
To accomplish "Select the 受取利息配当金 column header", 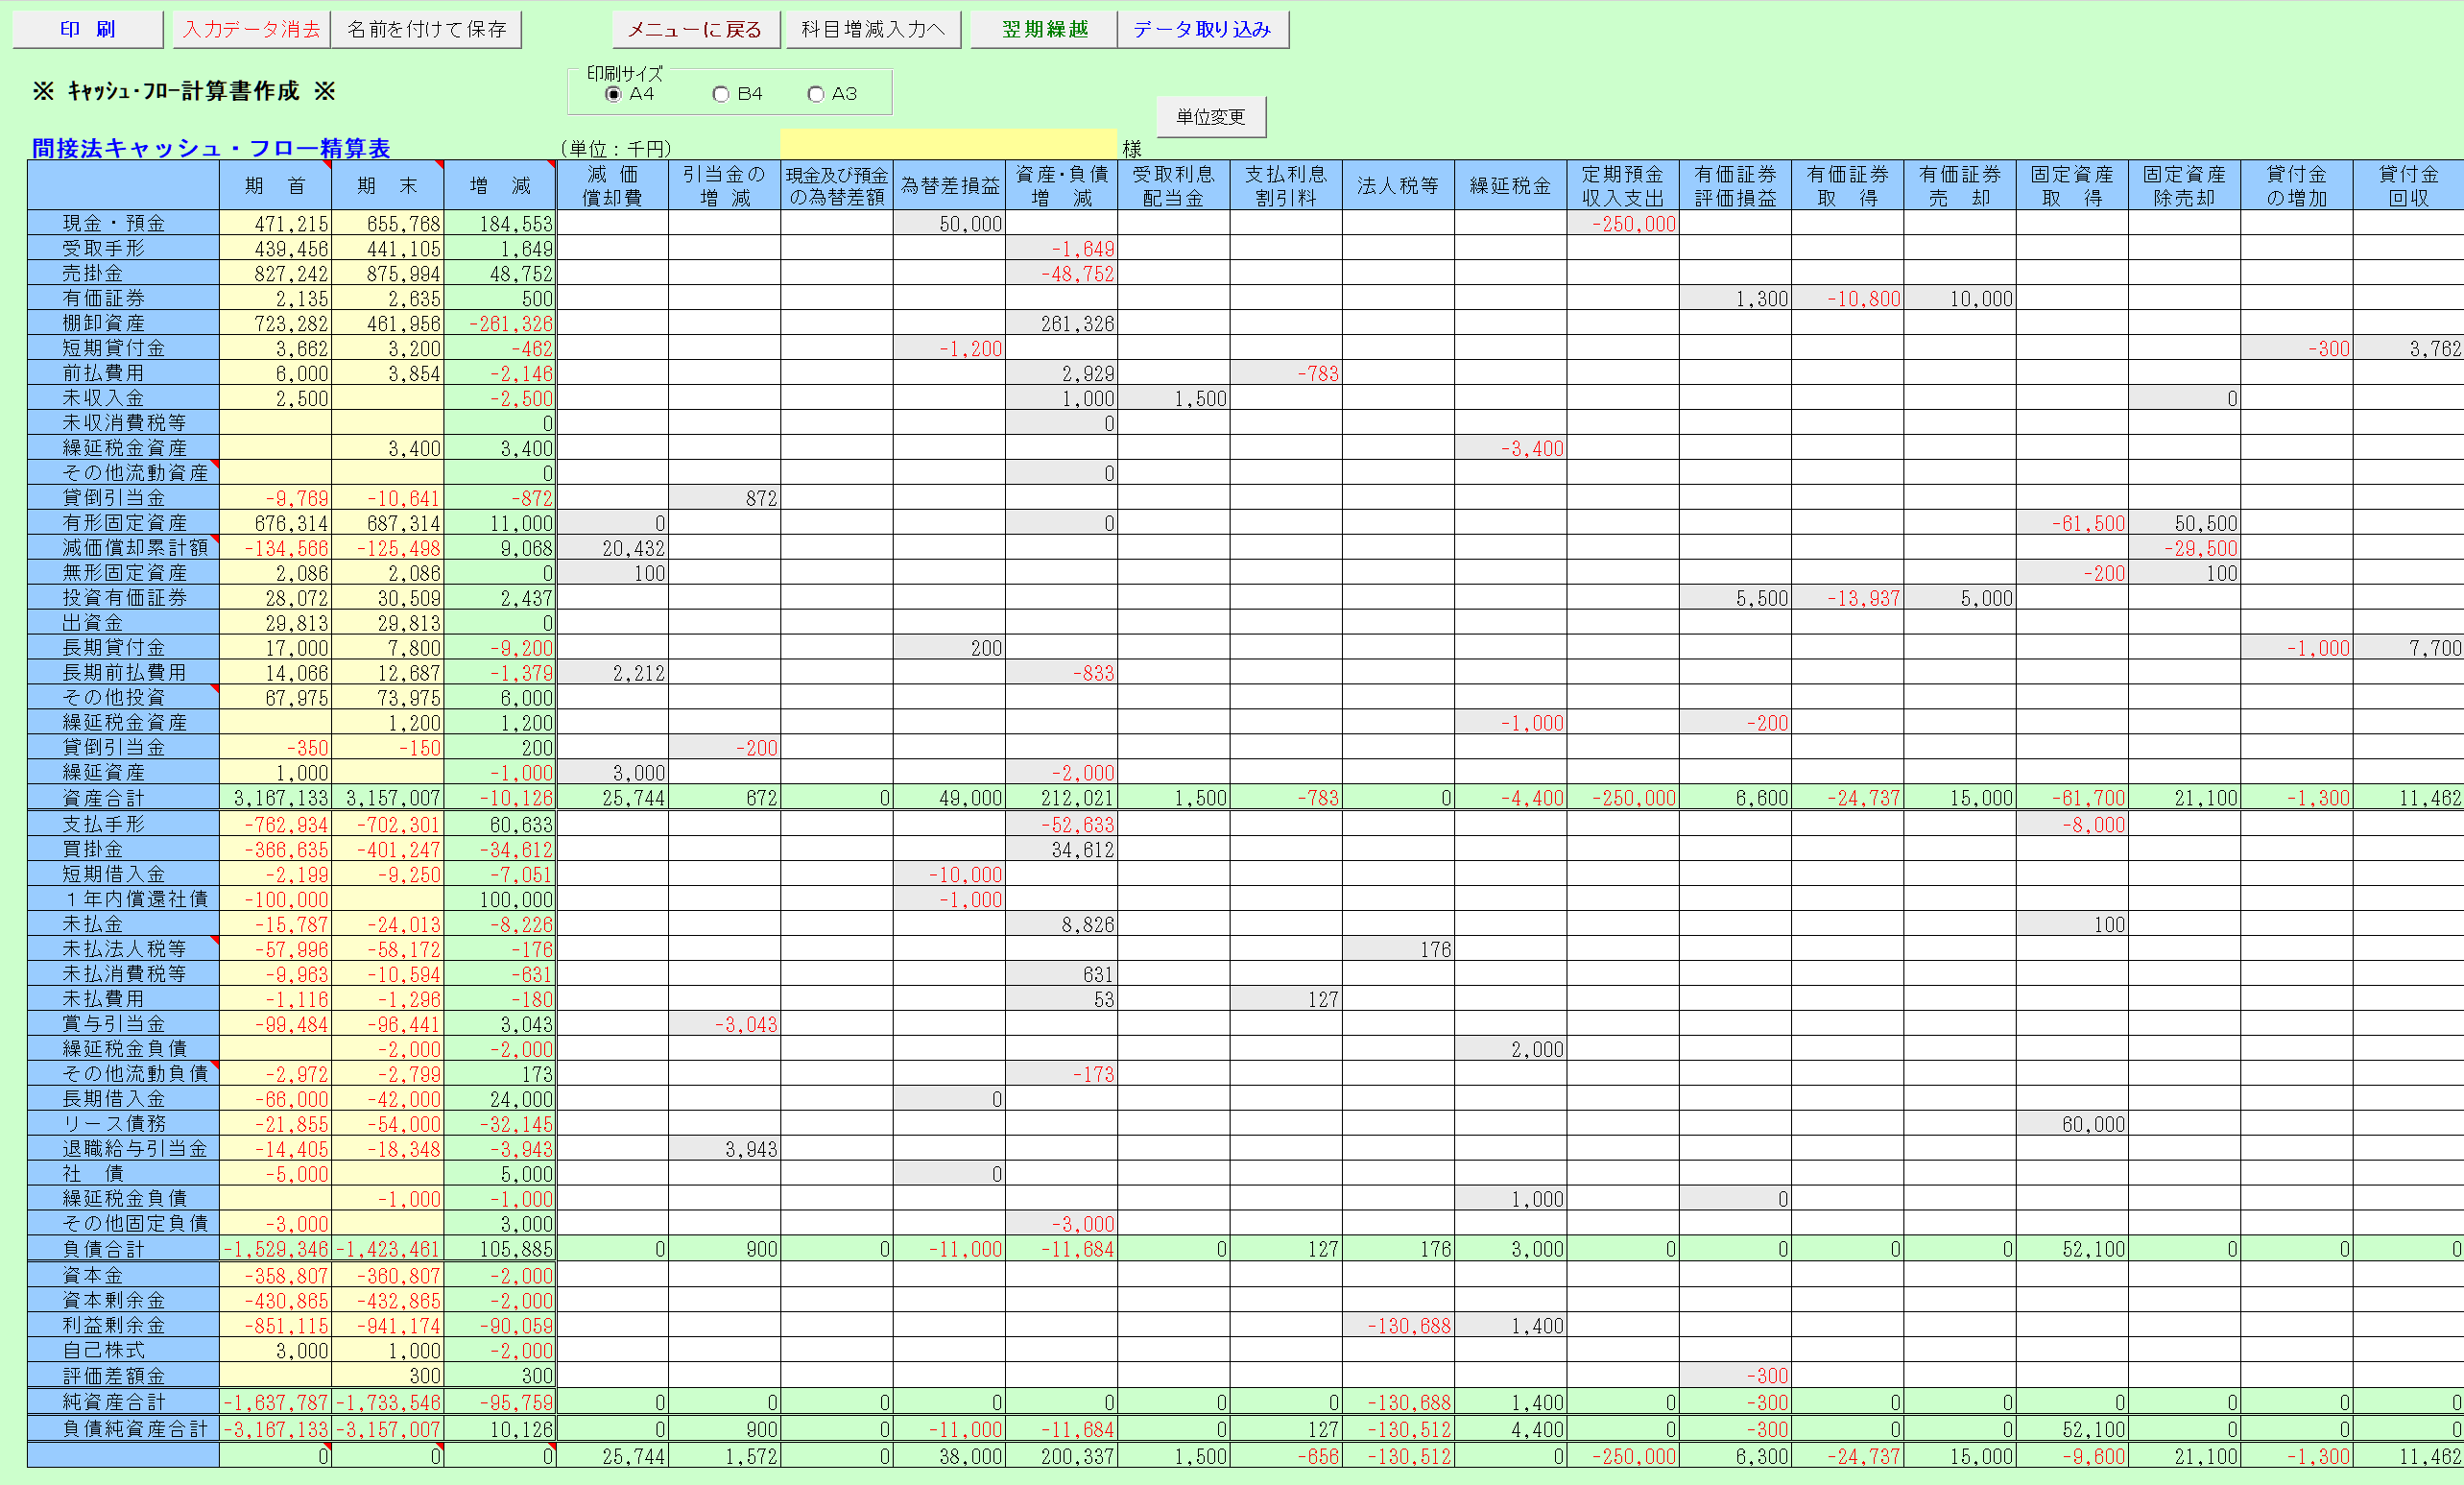I will 1173,186.
